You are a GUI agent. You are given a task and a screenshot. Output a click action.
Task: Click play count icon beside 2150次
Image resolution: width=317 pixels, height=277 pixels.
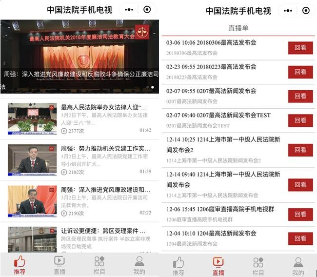(64, 214)
